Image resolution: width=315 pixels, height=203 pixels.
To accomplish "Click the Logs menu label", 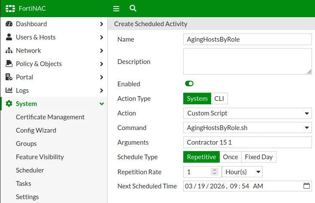I will [22, 91].
